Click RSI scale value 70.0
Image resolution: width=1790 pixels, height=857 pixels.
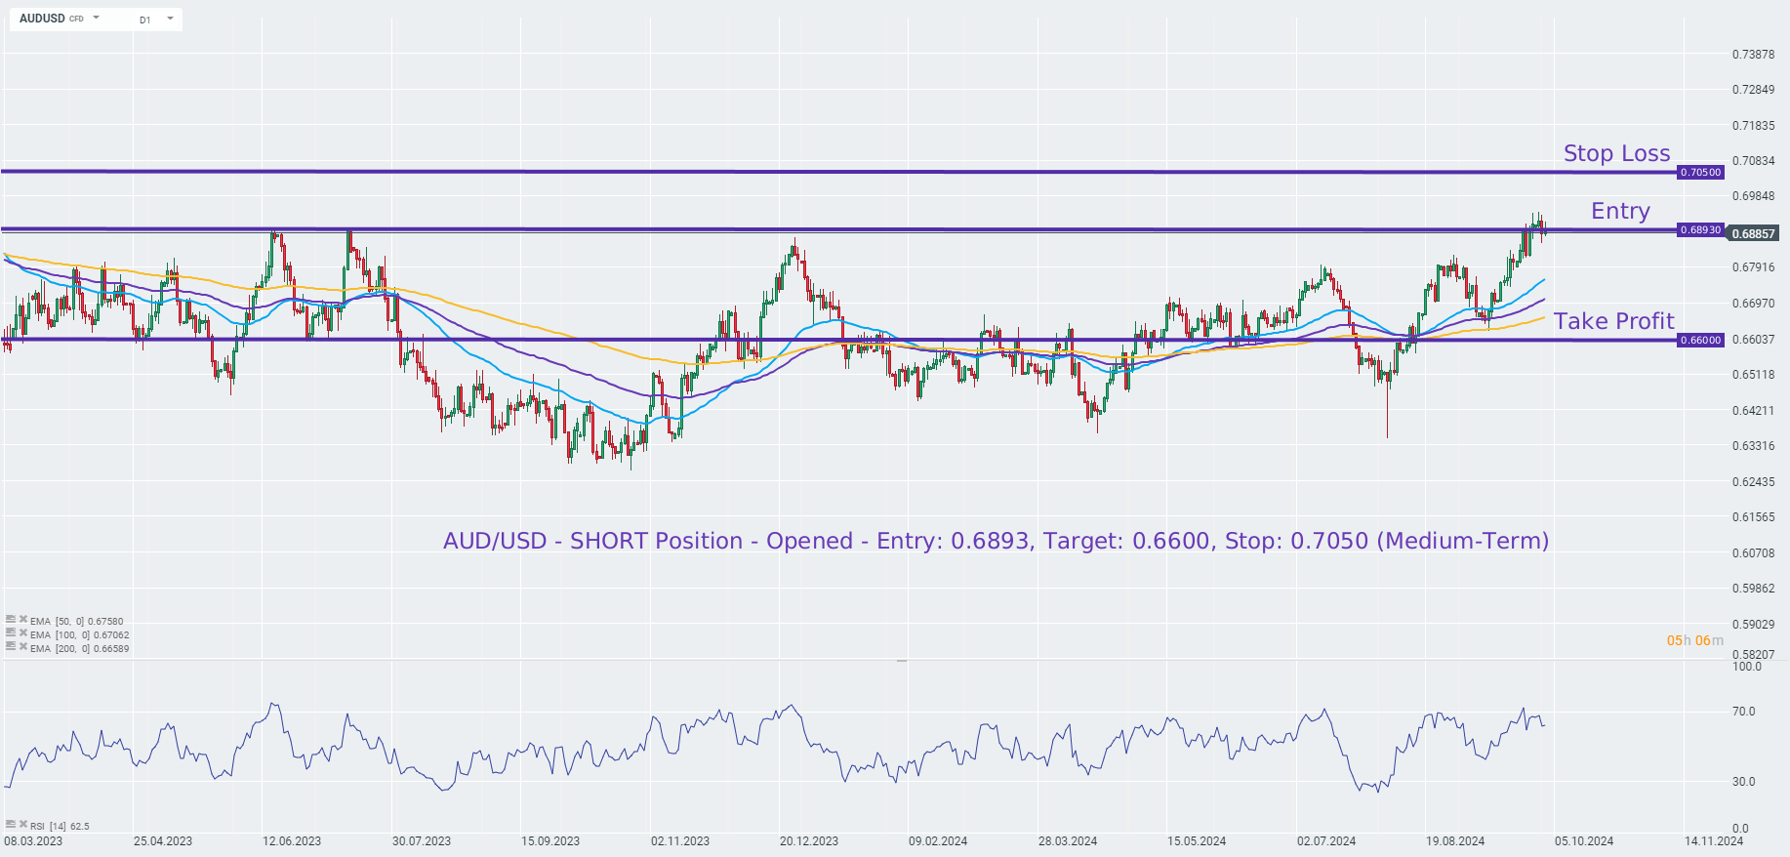click(x=1743, y=711)
